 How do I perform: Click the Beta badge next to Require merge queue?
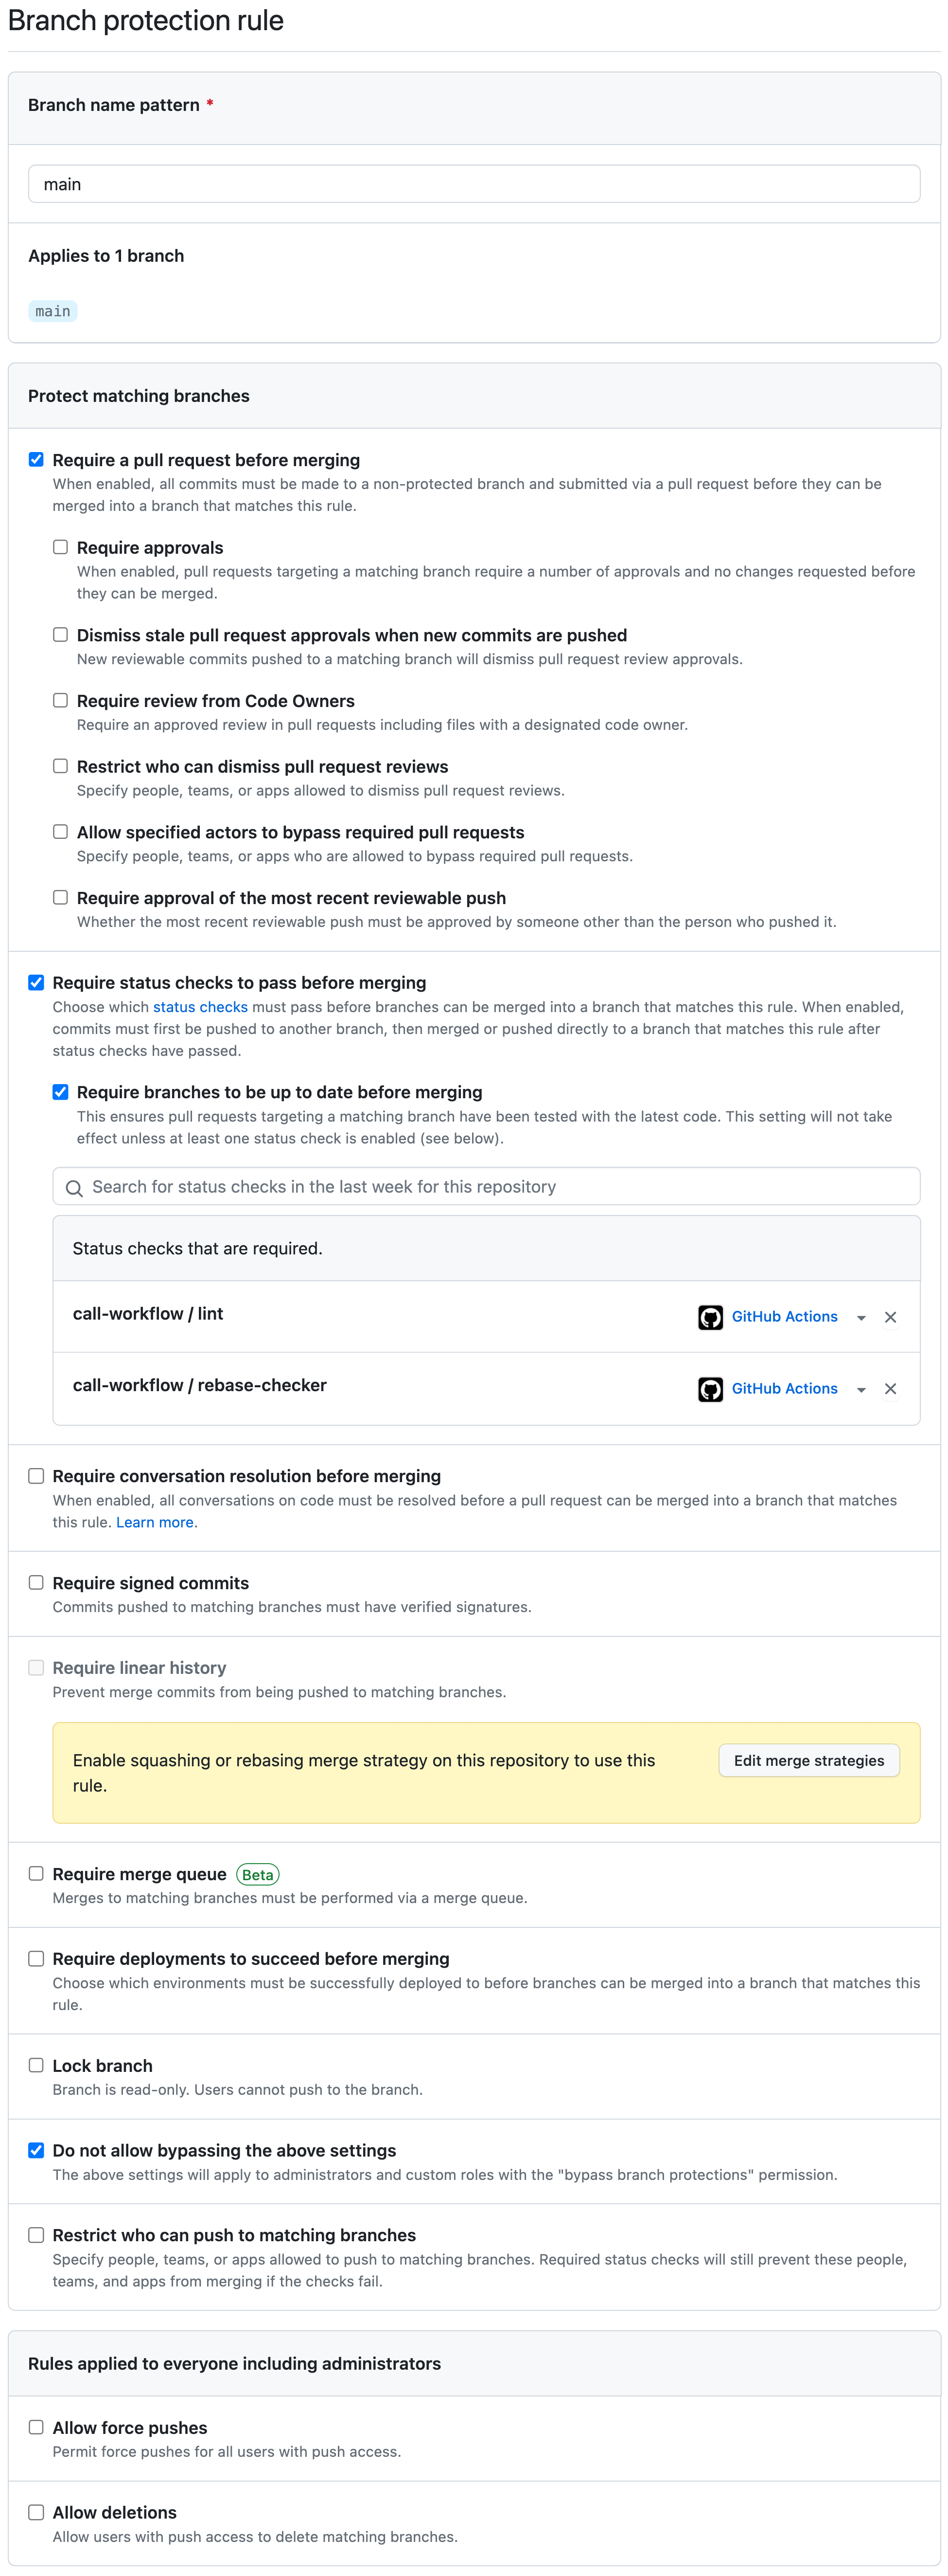257,1874
